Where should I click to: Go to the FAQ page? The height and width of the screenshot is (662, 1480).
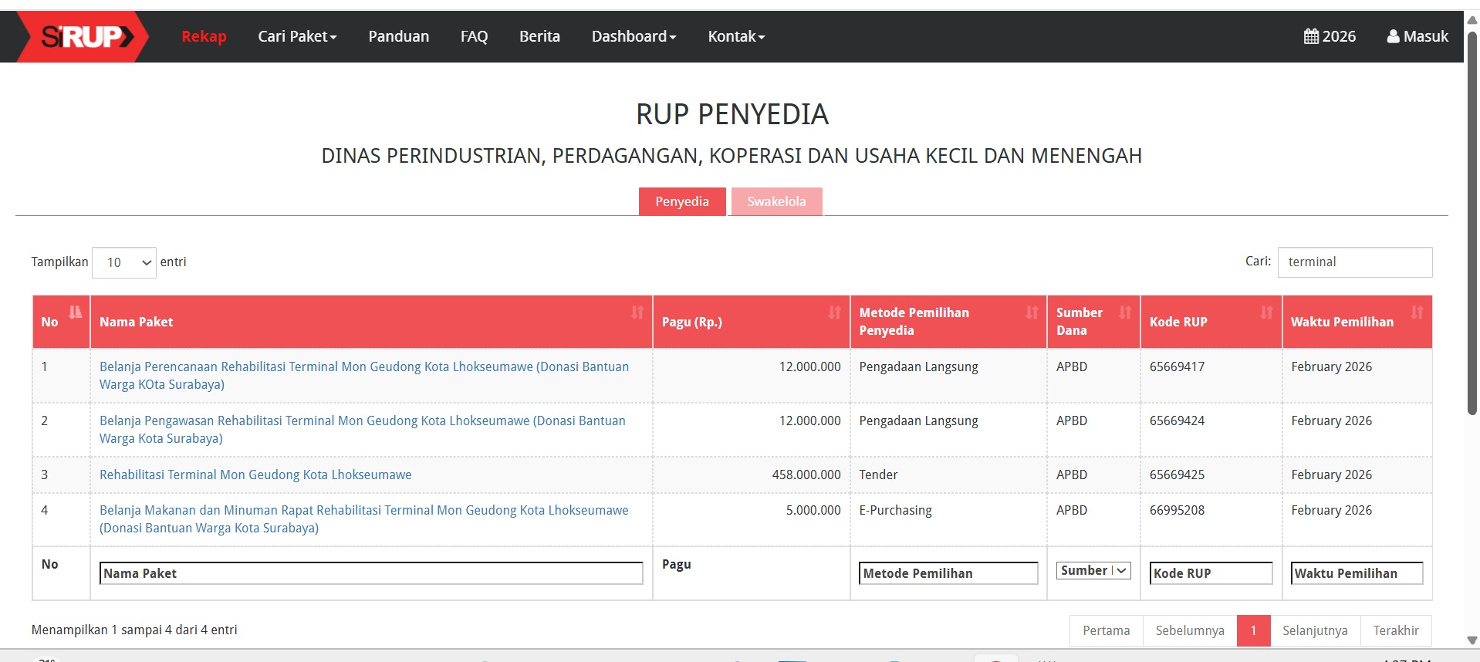tap(474, 36)
